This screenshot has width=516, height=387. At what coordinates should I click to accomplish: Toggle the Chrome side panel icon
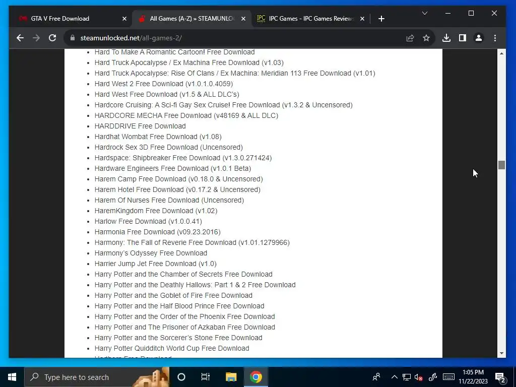click(x=463, y=38)
